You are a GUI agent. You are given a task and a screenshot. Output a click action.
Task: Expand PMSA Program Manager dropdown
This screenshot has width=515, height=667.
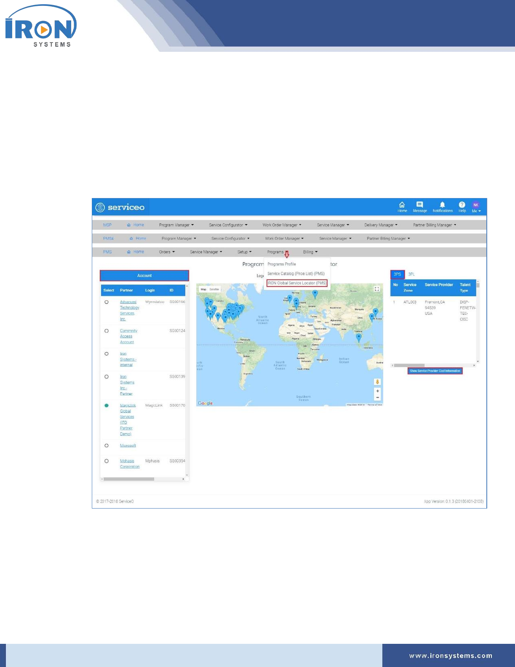[x=179, y=238]
